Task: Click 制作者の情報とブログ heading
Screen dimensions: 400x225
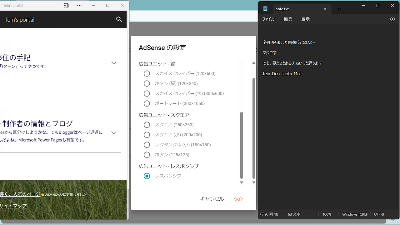Action: [x=37, y=123]
